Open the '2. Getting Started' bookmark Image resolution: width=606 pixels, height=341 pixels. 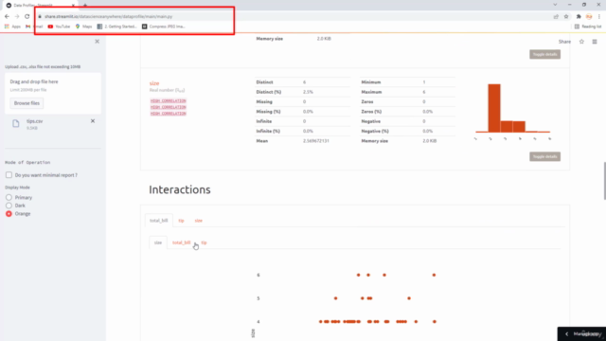pyautogui.click(x=117, y=27)
